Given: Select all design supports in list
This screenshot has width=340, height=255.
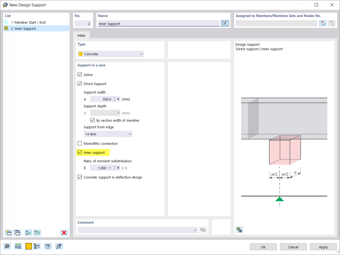Looking at the screenshot, I should [28, 233].
